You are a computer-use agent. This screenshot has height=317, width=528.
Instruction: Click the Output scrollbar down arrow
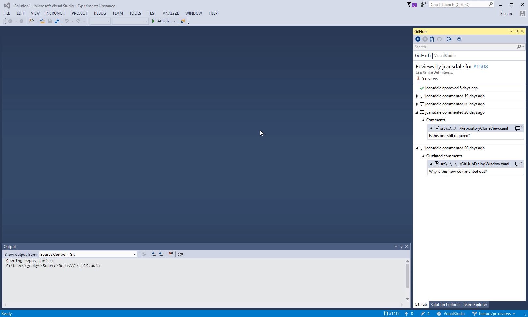point(407,299)
